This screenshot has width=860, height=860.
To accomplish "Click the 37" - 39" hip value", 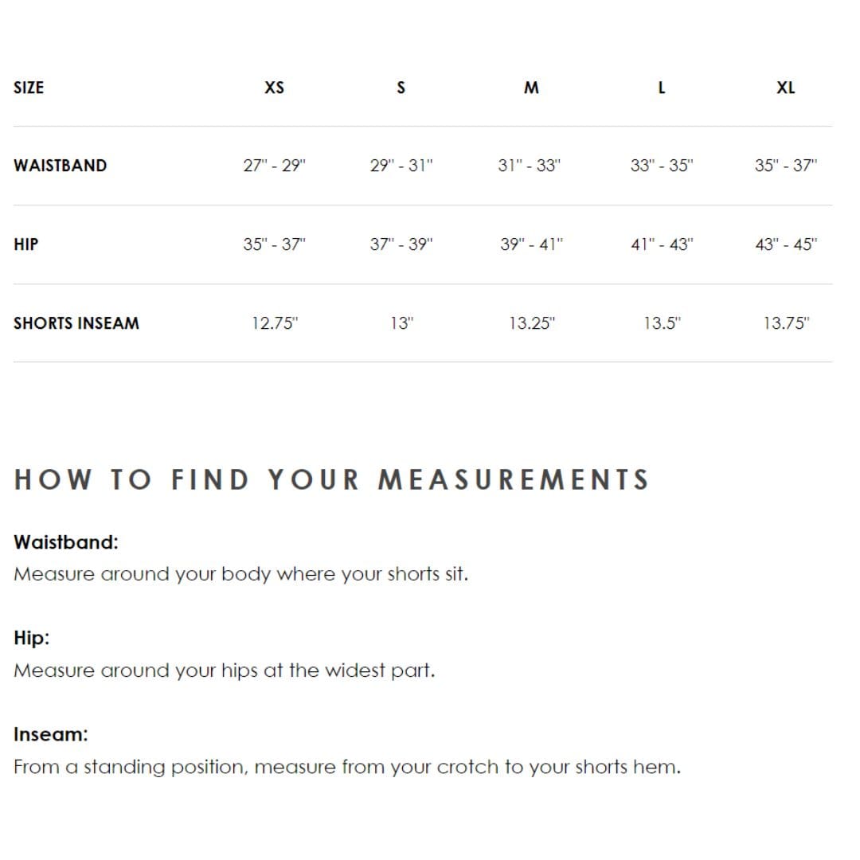I will click(x=401, y=244).
